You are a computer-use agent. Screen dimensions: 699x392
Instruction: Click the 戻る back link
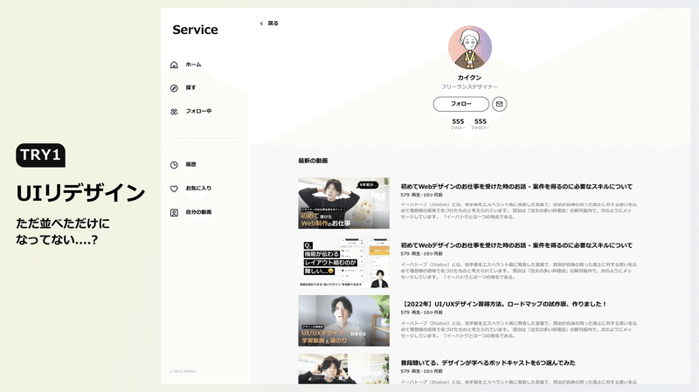[273, 24]
